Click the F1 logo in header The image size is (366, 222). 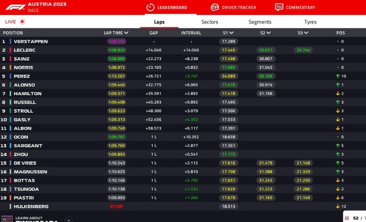point(13,7)
